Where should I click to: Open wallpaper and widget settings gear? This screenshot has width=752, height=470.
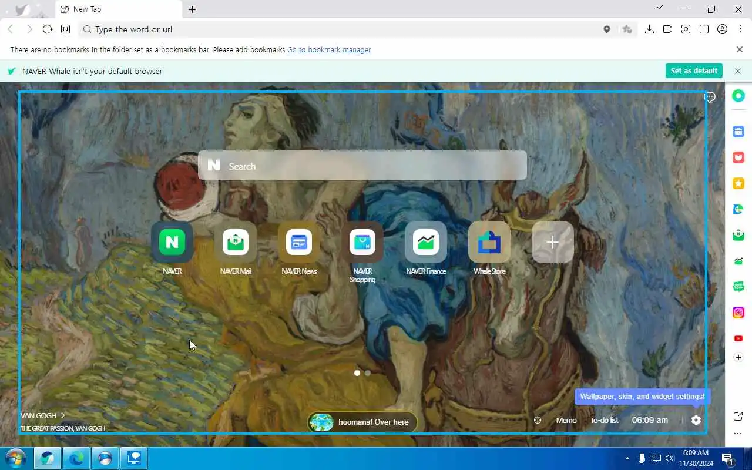pos(696,420)
